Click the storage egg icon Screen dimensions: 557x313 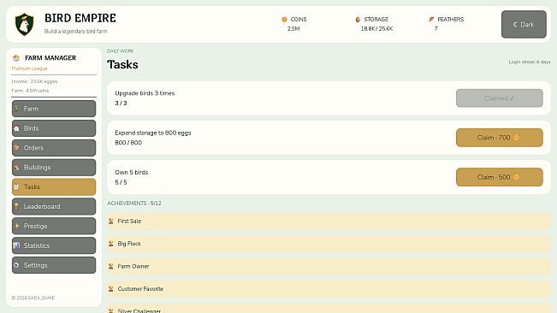click(x=358, y=20)
